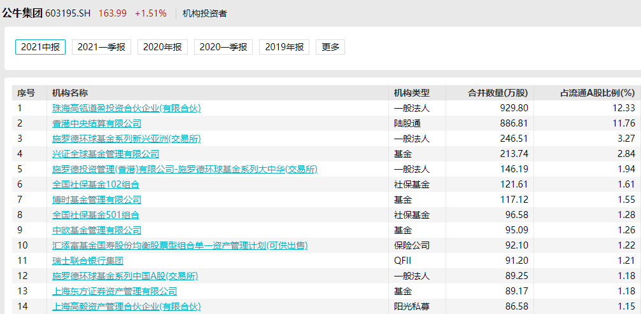
Task: Switch to 2020一季报 tab
Action: pyautogui.click(x=223, y=47)
